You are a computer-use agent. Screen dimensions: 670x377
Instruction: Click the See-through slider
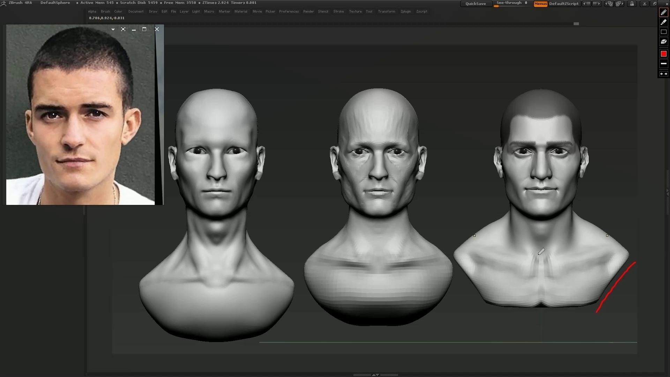512,3
